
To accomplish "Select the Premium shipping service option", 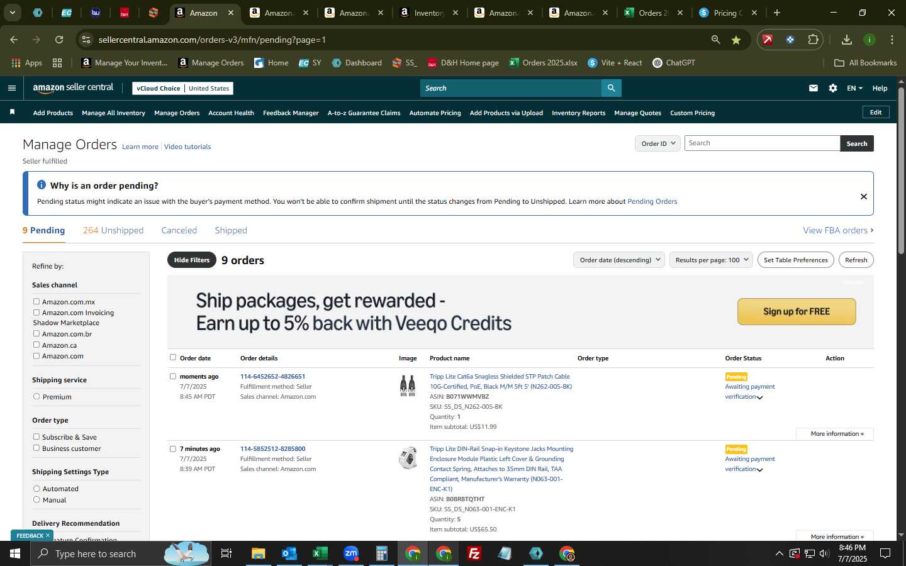I will pyautogui.click(x=36, y=397).
